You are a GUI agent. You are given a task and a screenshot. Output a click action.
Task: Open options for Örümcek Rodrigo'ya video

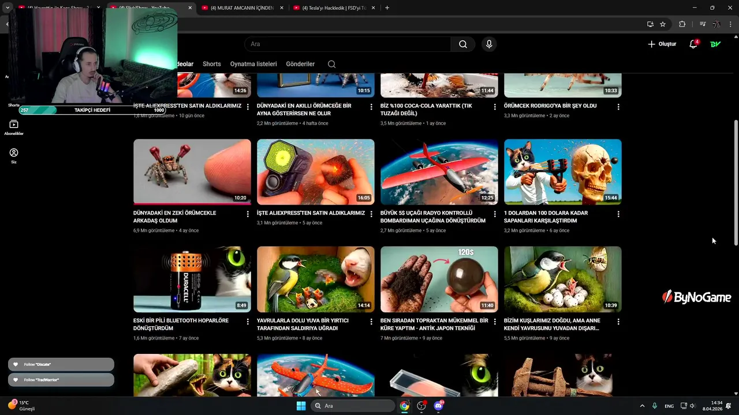click(618, 107)
